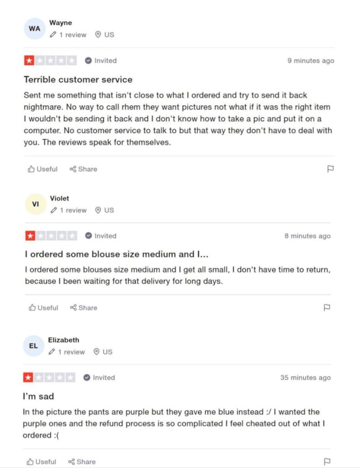Open "Terrible customer service" review title

click(x=78, y=80)
